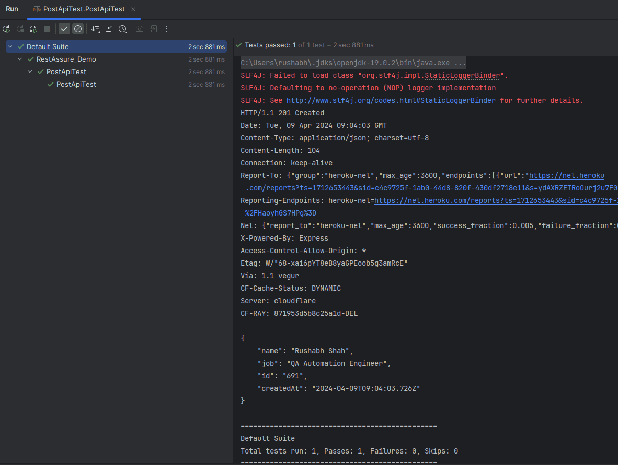Screen dimensions: 618x465
Task: Stop the running test process
Action: point(47,29)
